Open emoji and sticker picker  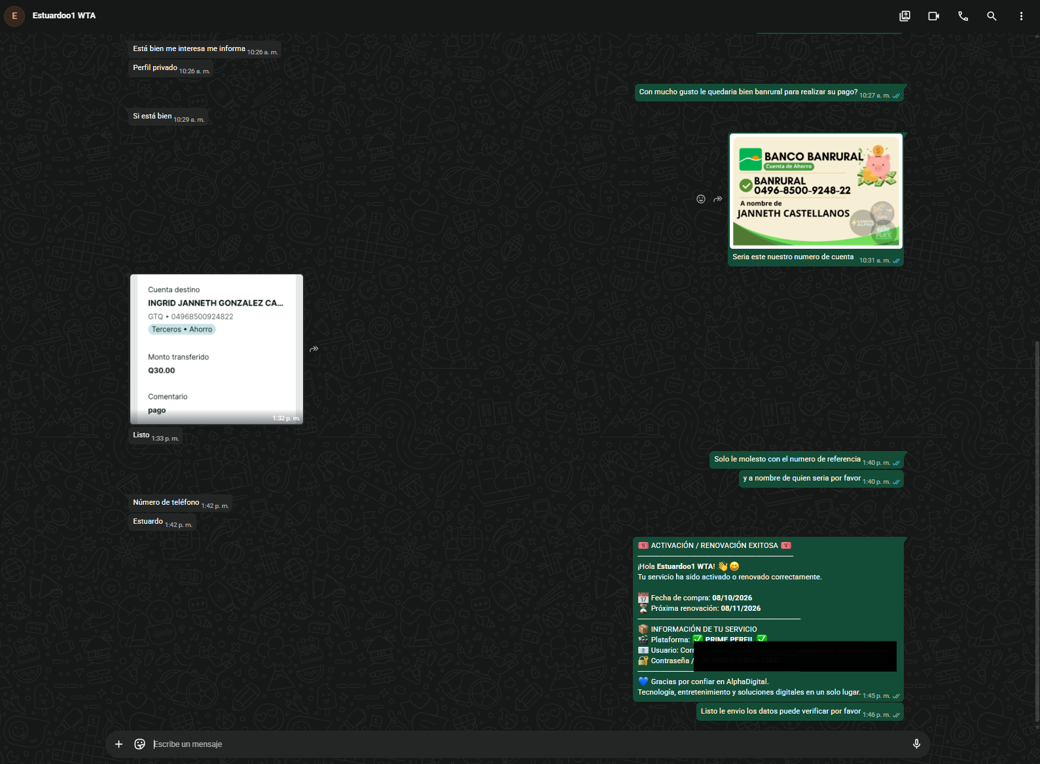pyautogui.click(x=139, y=744)
